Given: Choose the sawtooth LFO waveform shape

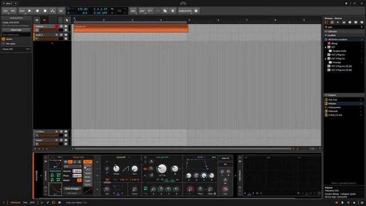Looking at the screenshot, I should [87, 173].
